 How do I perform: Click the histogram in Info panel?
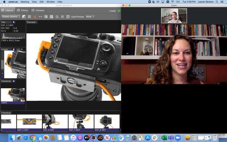tap(13, 36)
